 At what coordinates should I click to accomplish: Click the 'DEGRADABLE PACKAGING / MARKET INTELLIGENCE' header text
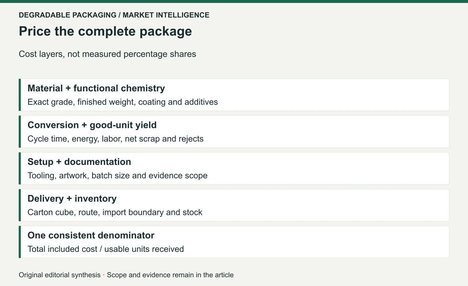[114, 15]
